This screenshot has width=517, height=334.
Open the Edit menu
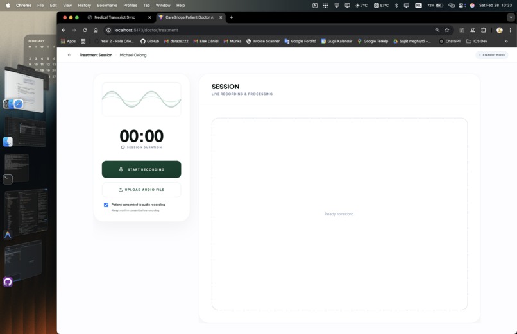point(53,5)
